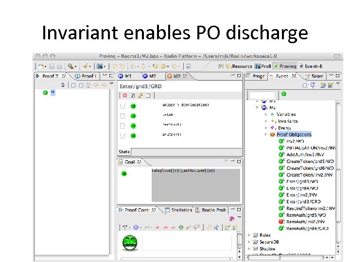Click the Open Perspective icon
Screen dimensions: 350x262
pyautogui.click(x=221, y=66)
